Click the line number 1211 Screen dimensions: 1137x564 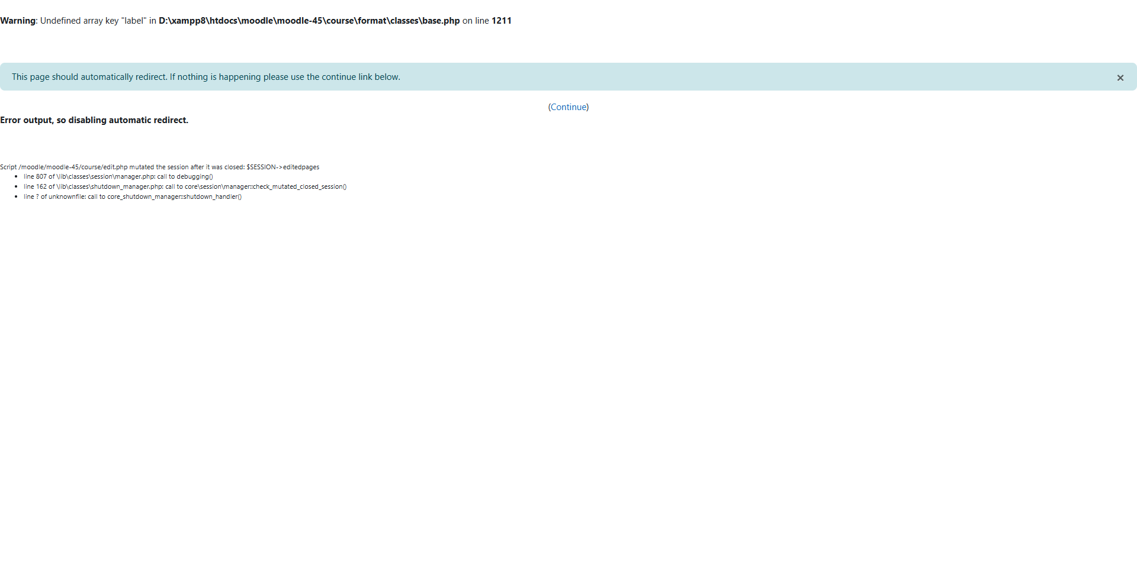pos(501,21)
